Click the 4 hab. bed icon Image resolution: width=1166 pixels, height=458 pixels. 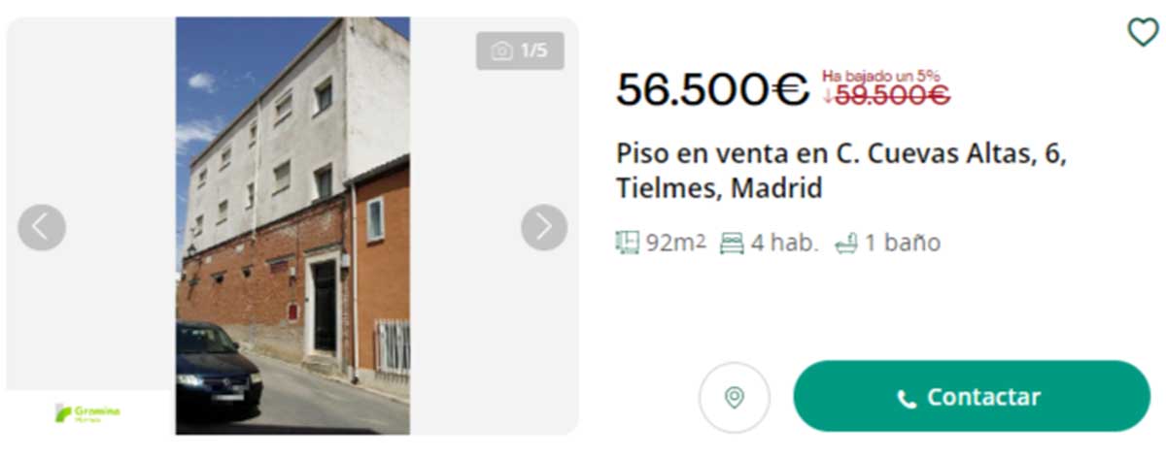732,244
